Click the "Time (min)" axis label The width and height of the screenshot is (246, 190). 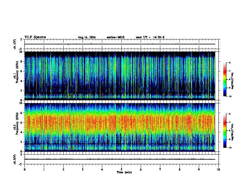(124, 172)
